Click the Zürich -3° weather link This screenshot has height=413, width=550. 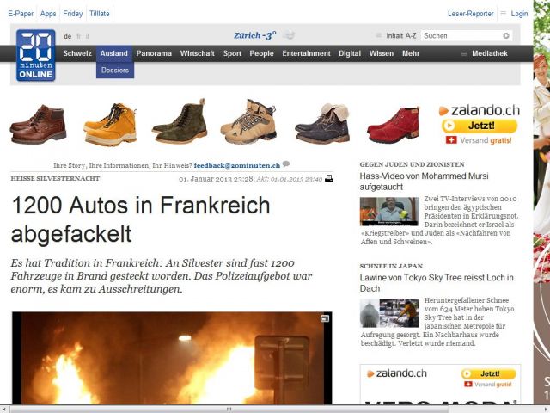(255, 35)
